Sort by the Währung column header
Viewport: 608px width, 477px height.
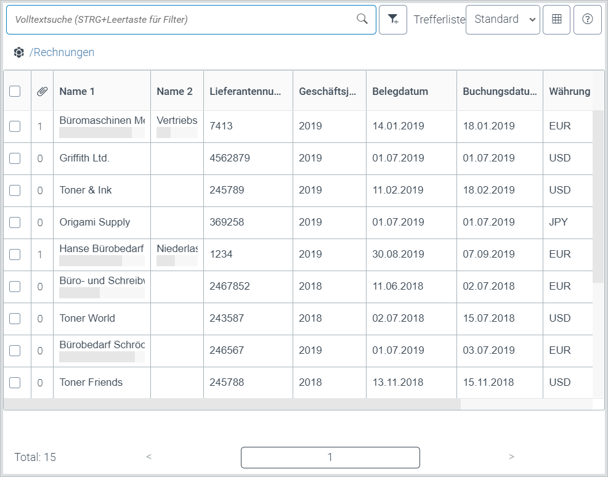[x=569, y=91]
